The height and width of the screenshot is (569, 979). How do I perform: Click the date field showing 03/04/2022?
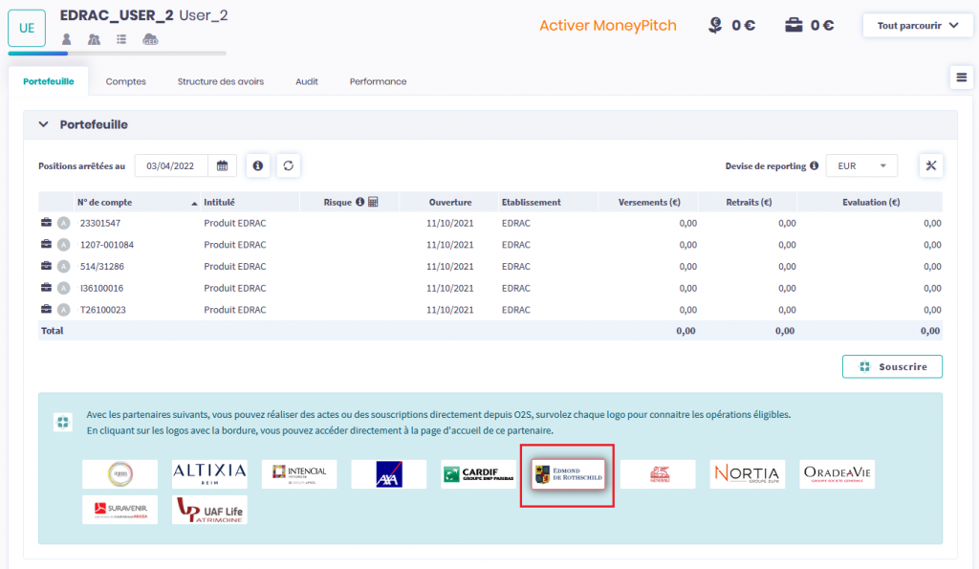point(172,165)
